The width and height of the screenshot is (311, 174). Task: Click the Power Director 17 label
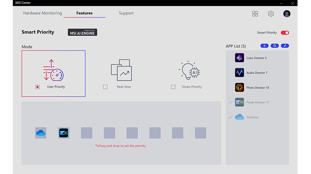258,102
